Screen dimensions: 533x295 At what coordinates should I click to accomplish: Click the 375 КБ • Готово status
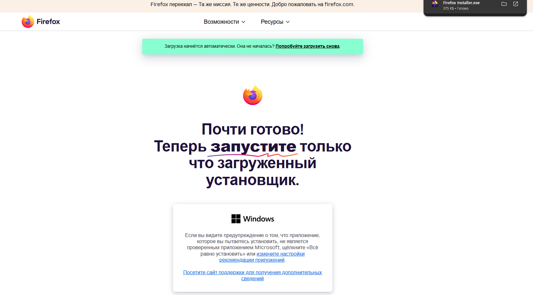coord(456,8)
